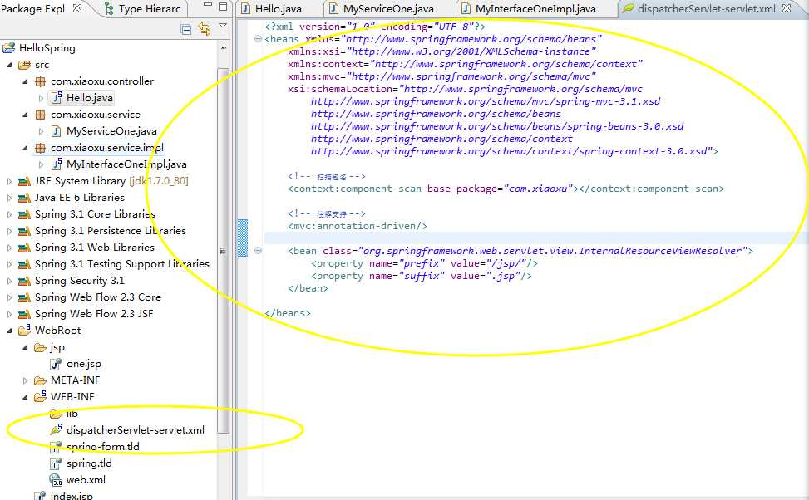
Task: Collapse the com.xiaoxu.controller package
Action: pyautogui.click(x=25, y=81)
